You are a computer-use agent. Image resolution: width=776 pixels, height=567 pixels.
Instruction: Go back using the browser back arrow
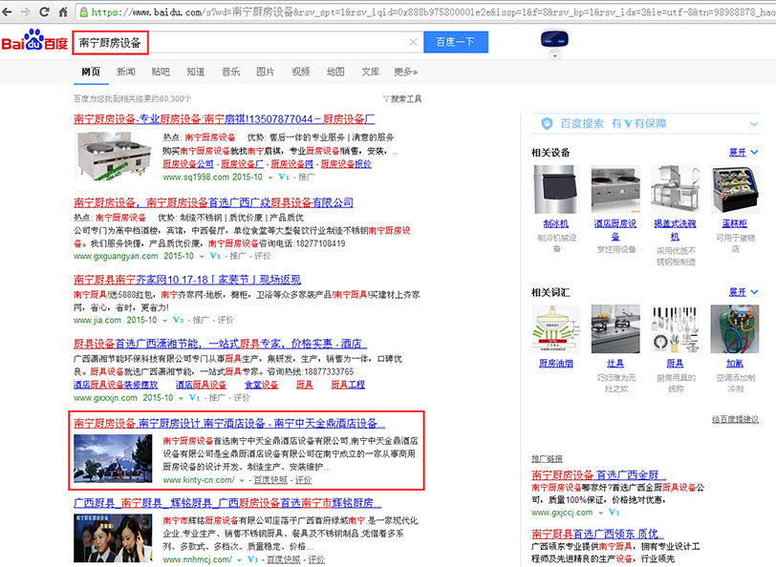[x=7, y=11]
